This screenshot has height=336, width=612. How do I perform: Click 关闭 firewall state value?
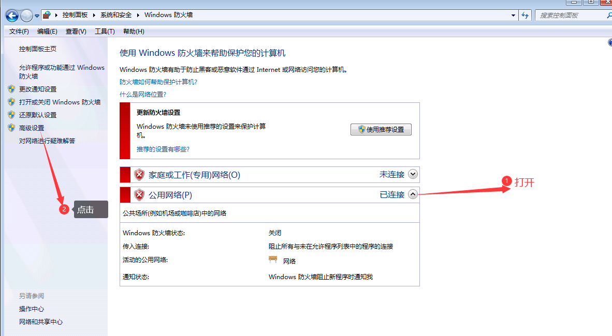(275, 233)
